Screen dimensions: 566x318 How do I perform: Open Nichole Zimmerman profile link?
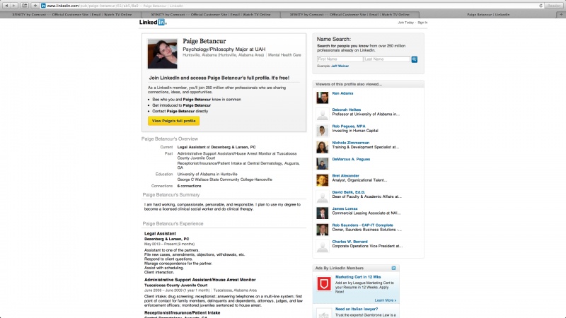click(350, 143)
